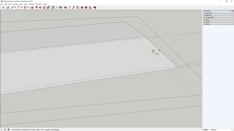Select the Rectangle shape tool
Screen dimensions: 234x131
[x=25, y=7]
